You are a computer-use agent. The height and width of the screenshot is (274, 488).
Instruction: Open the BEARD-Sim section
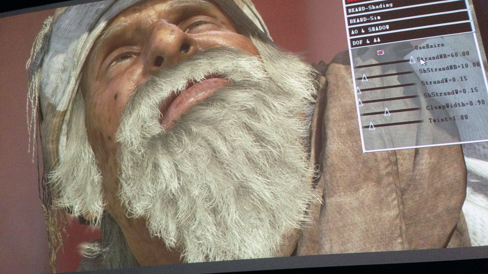click(408, 18)
